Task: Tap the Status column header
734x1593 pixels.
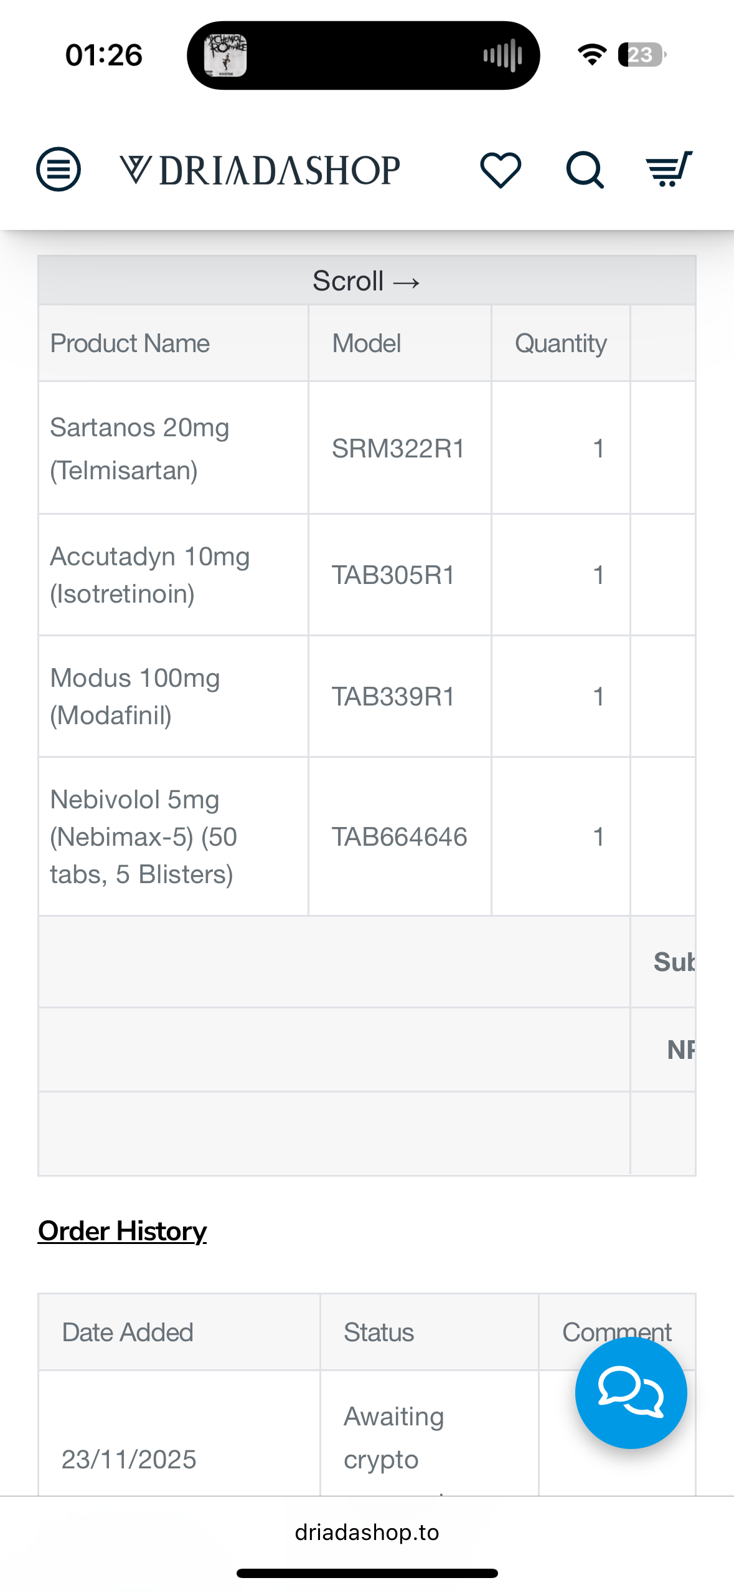Action: pyautogui.click(x=379, y=1332)
